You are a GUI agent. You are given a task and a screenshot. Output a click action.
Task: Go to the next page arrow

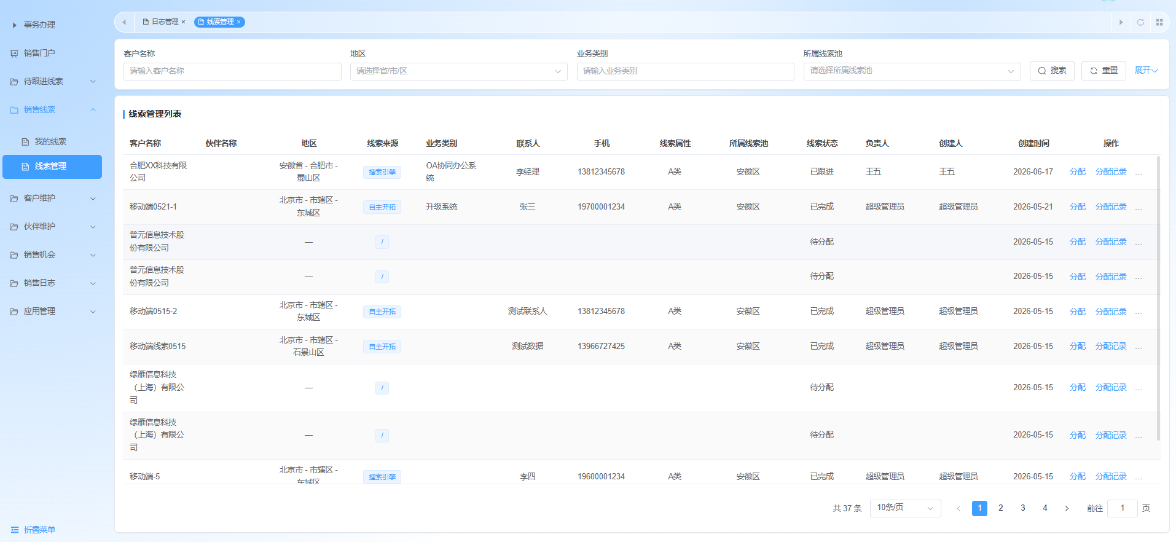(1067, 508)
